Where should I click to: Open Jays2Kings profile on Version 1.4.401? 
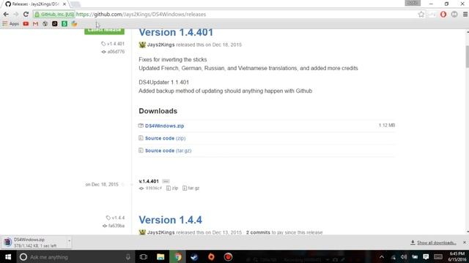pyautogui.click(x=160, y=45)
